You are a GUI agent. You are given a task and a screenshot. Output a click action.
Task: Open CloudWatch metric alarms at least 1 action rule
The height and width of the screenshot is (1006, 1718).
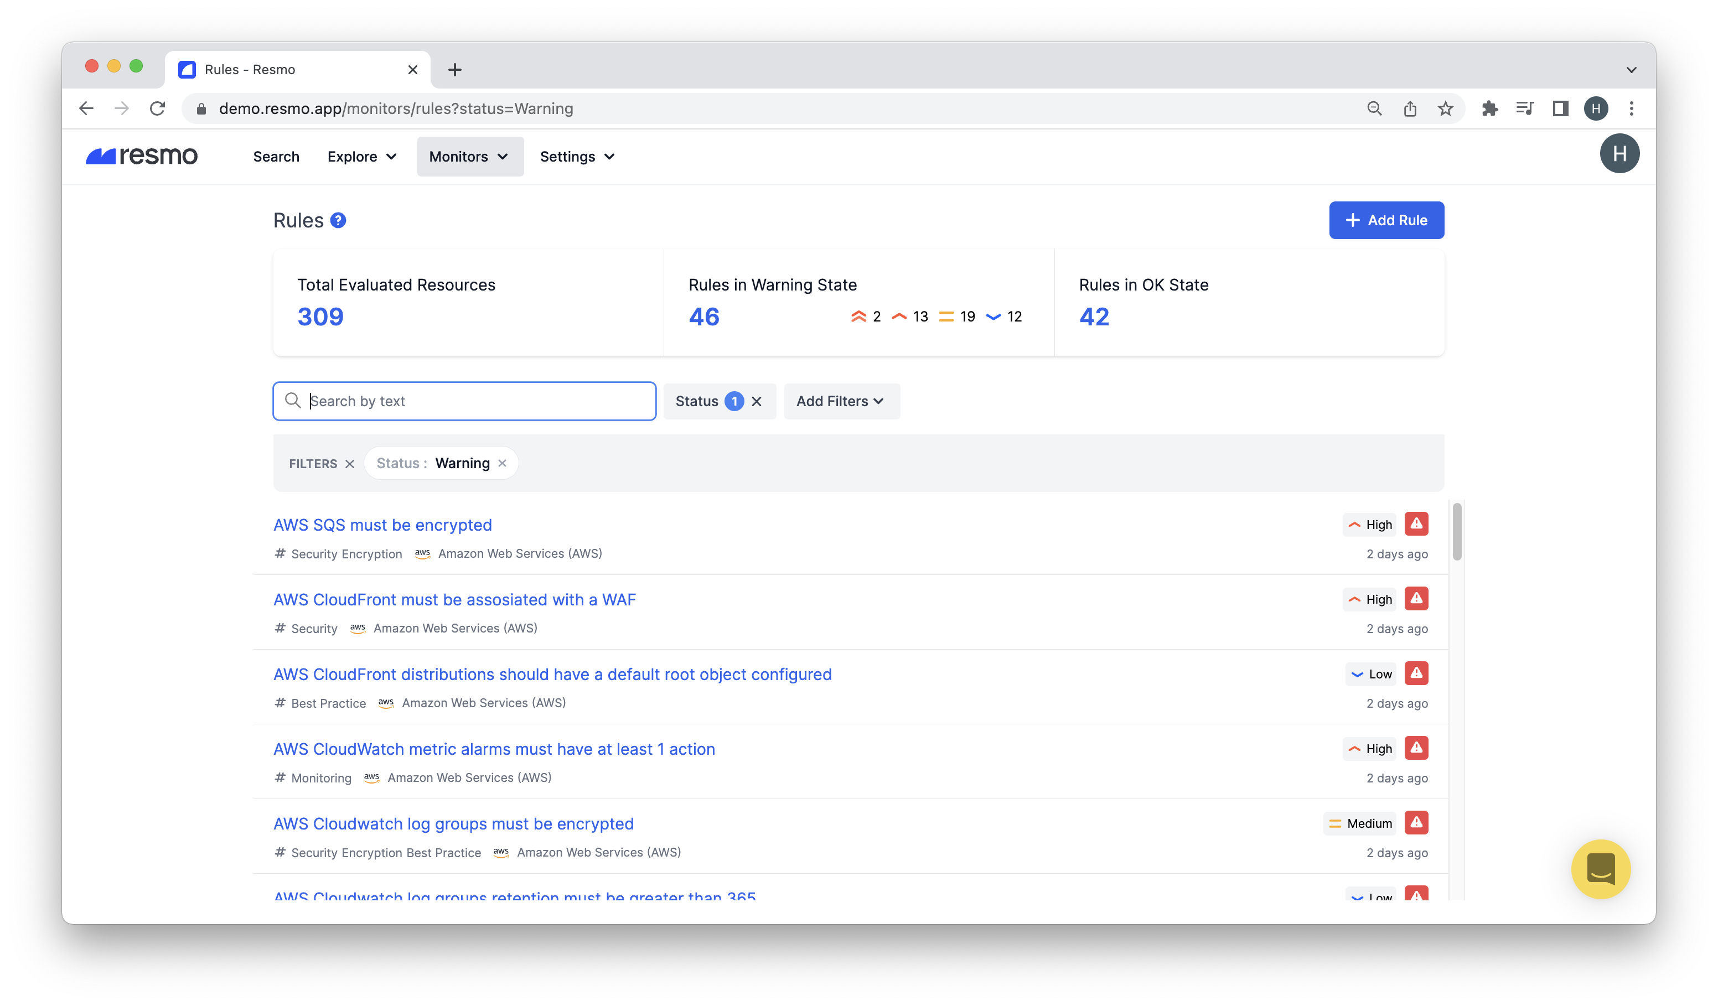coord(494,749)
